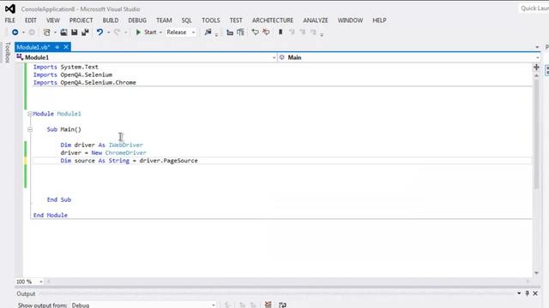Click the End Module line
Image resolution: width=549 pixels, height=308 pixels.
51,215
